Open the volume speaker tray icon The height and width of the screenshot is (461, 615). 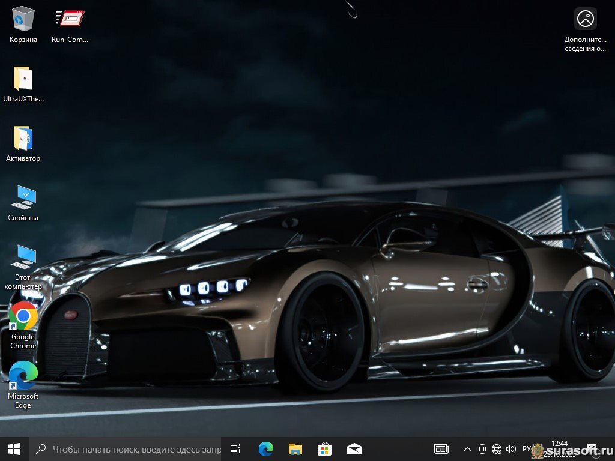(511, 449)
